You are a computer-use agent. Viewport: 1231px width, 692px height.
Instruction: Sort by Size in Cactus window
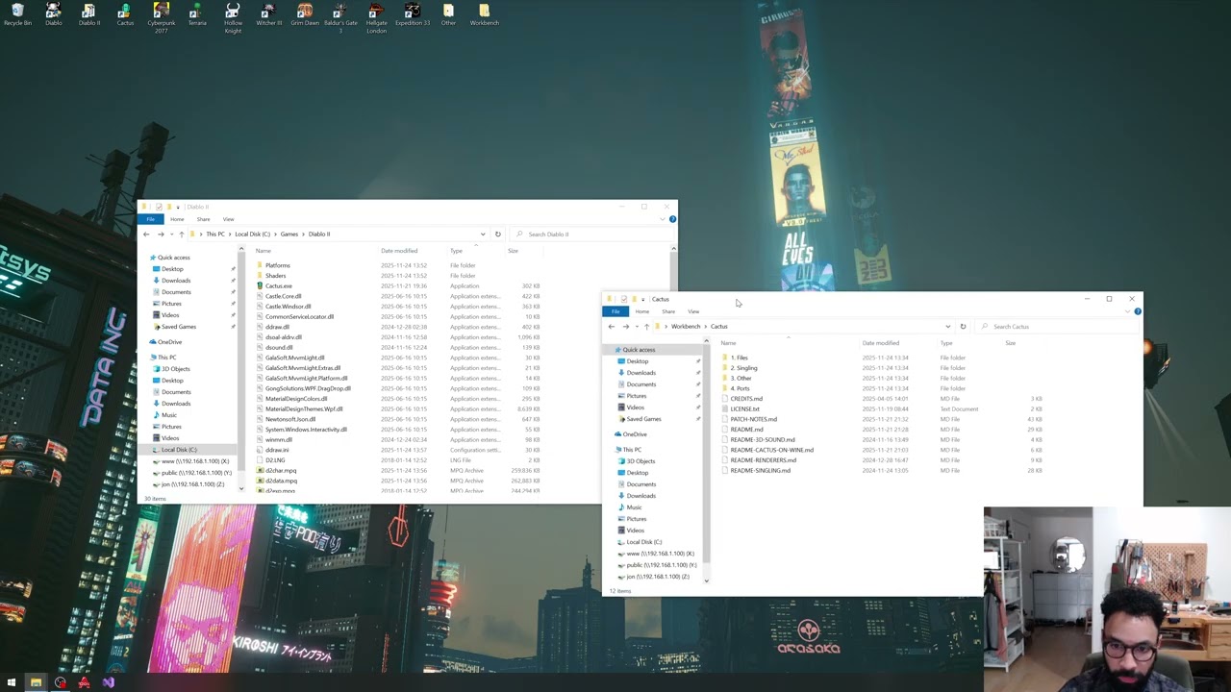click(1010, 343)
